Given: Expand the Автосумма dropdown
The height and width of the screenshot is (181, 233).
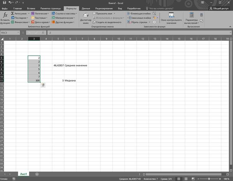Looking at the screenshot, I should click(x=29, y=14).
